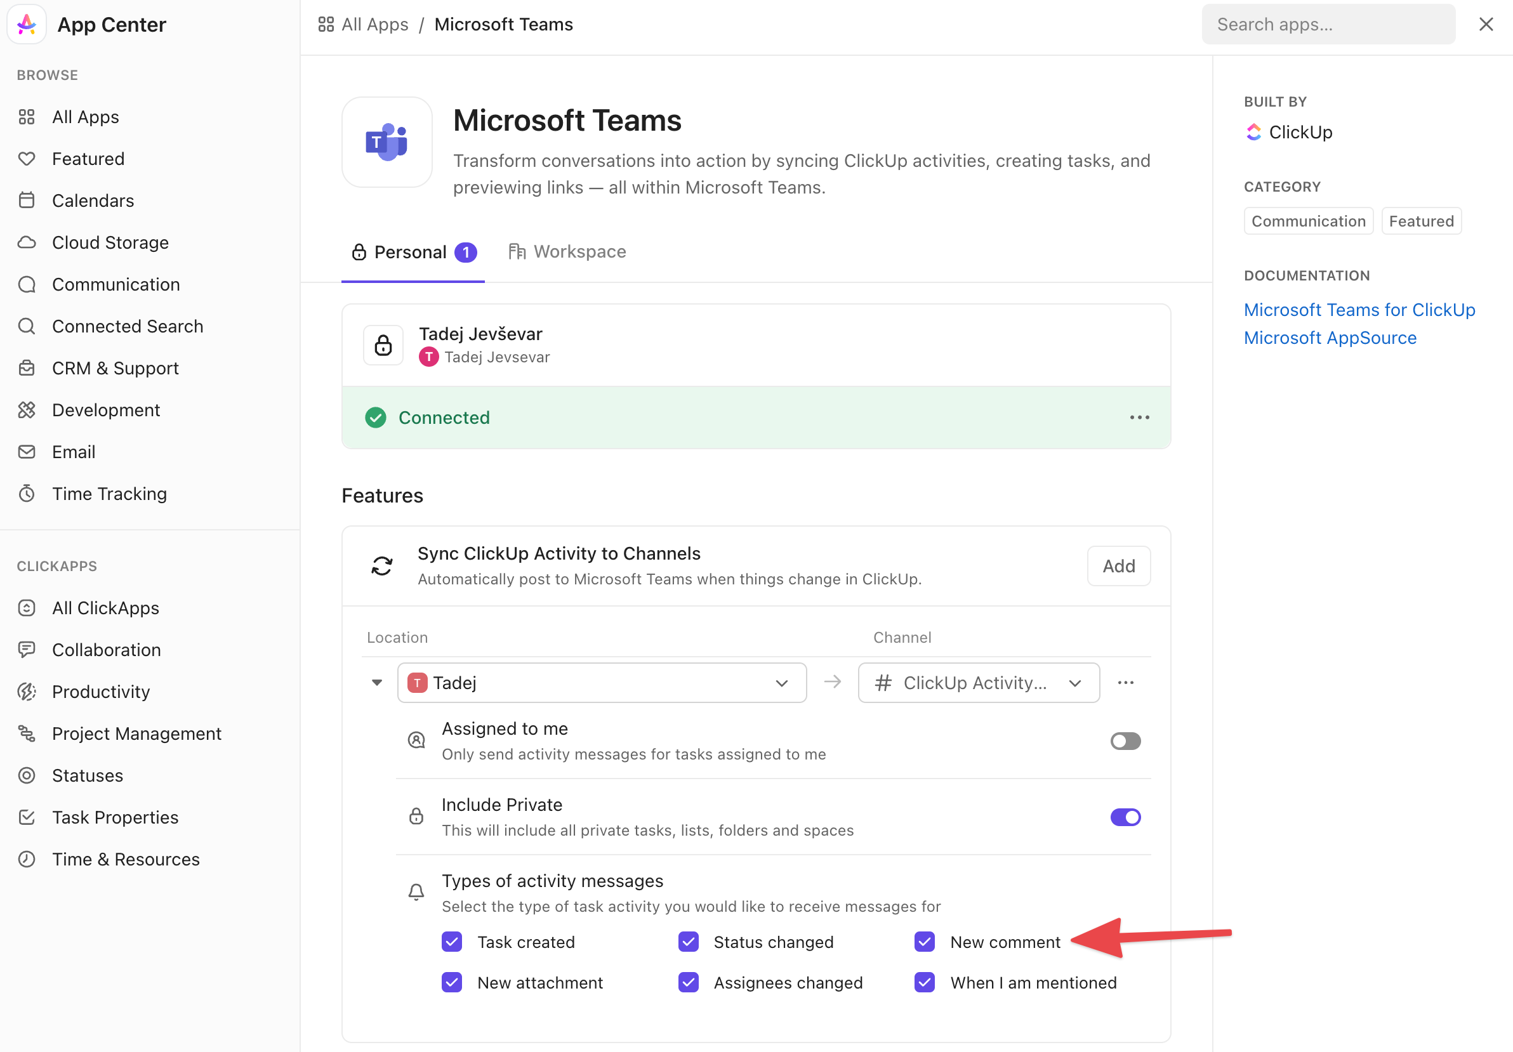Click the Connected Search magnifier icon
The width and height of the screenshot is (1513, 1052).
(27, 326)
